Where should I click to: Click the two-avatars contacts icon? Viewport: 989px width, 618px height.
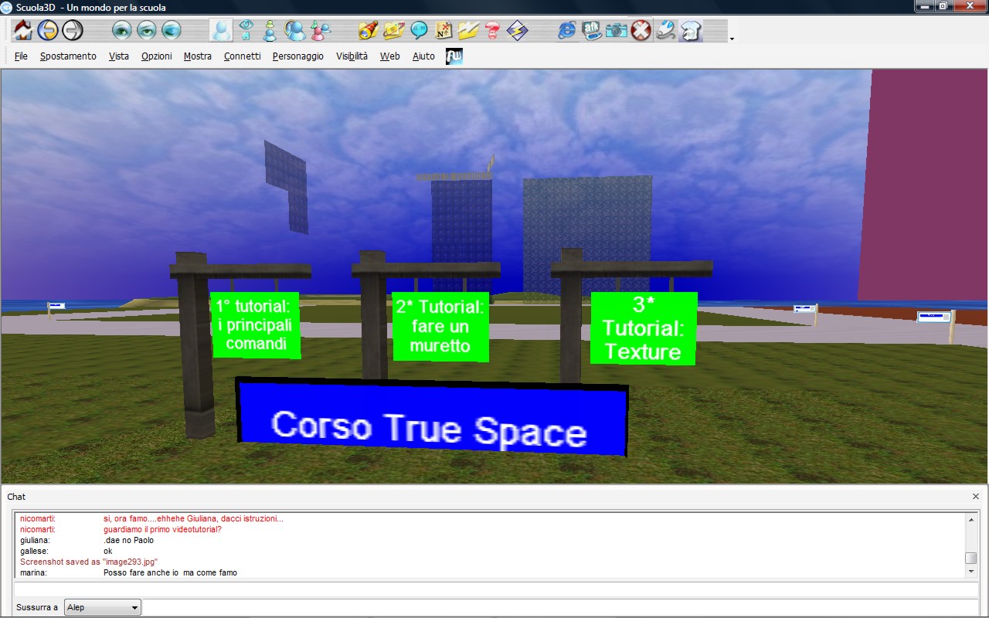tap(295, 30)
